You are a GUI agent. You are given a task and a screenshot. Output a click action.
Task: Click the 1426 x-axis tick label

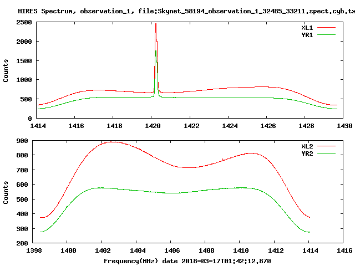268,126
